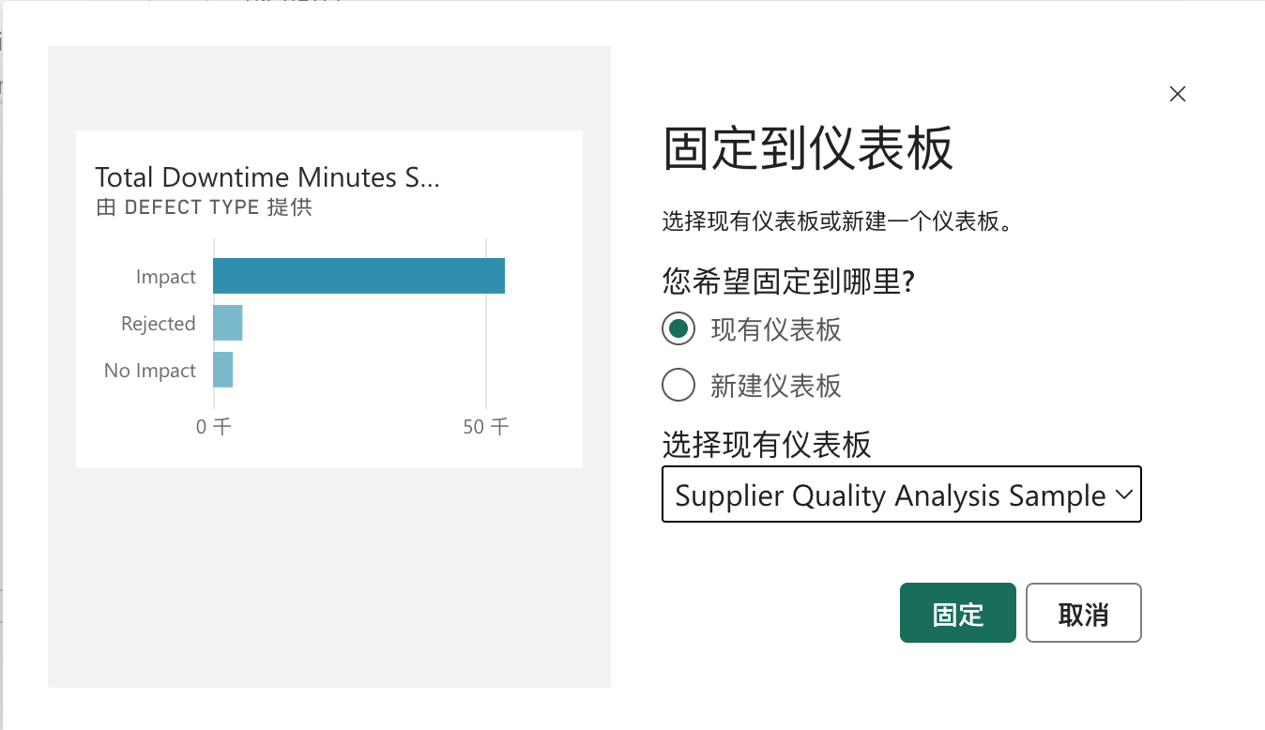Click the Rejected bar in the chart
This screenshot has width=1265, height=730.
click(x=228, y=323)
